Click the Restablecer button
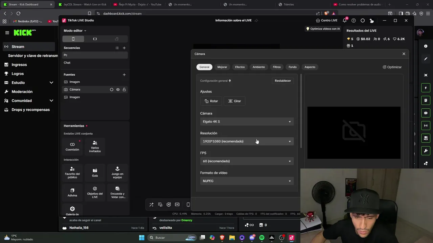The height and width of the screenshot is (243, 433). coord(283,81)
